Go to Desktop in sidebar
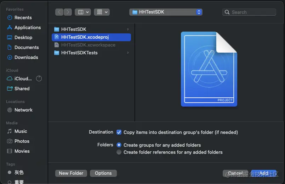Screen dimensions: 285x184 click(x=19, y=37)
